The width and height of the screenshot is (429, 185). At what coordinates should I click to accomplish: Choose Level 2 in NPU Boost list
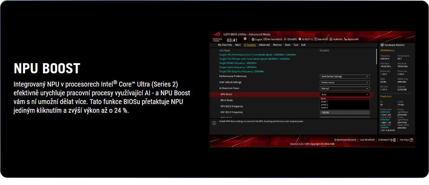click(x=345, y=104)
